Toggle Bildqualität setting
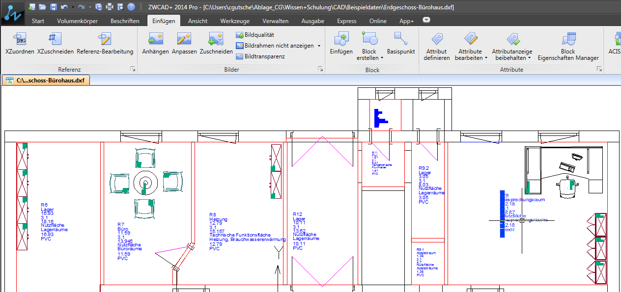 coord(255,35)
